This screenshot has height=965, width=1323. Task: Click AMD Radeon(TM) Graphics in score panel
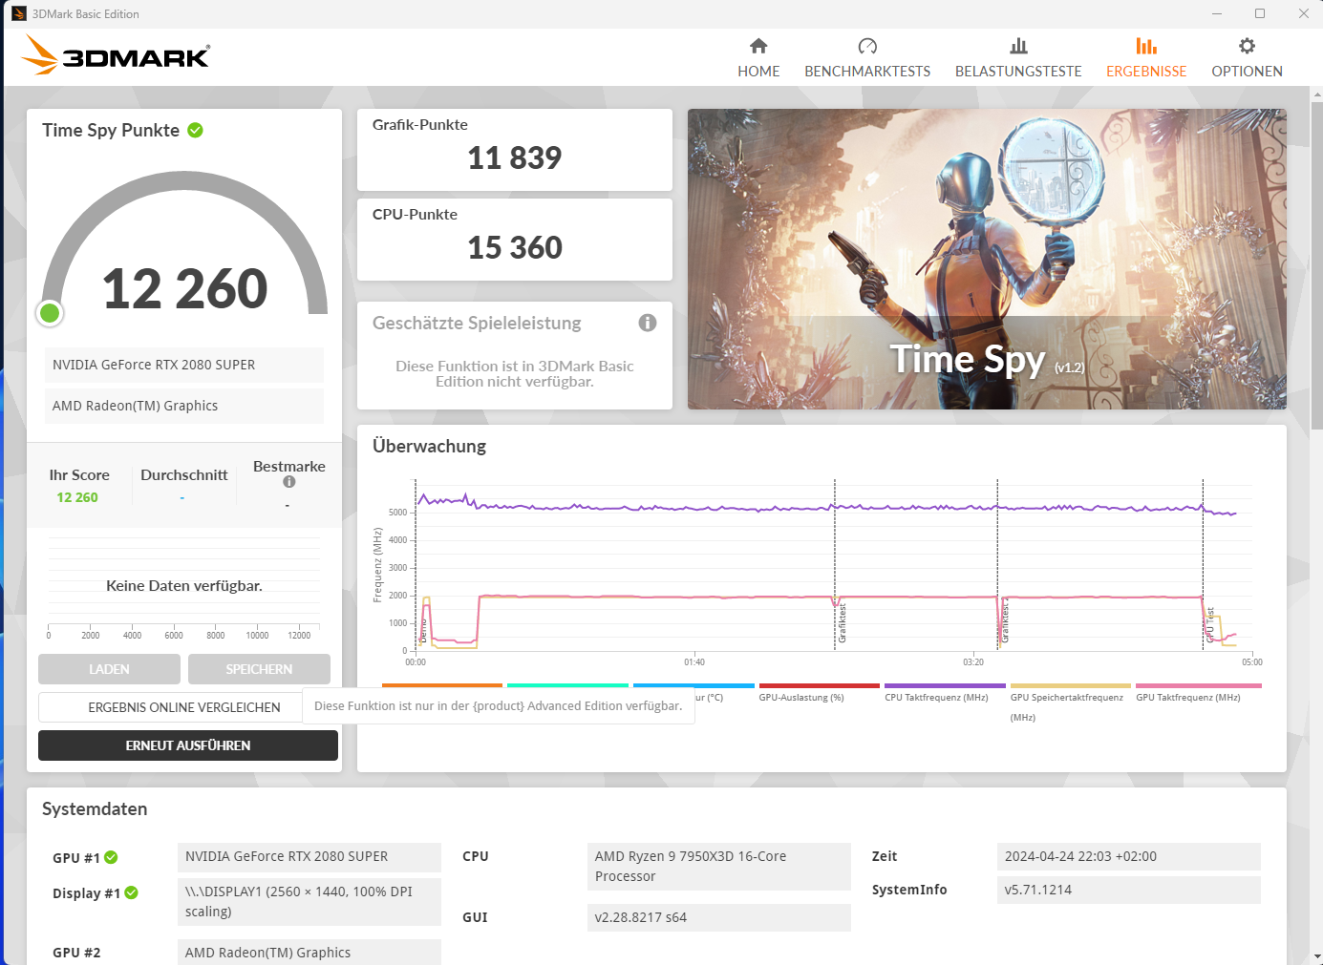[x=184, y=406]
